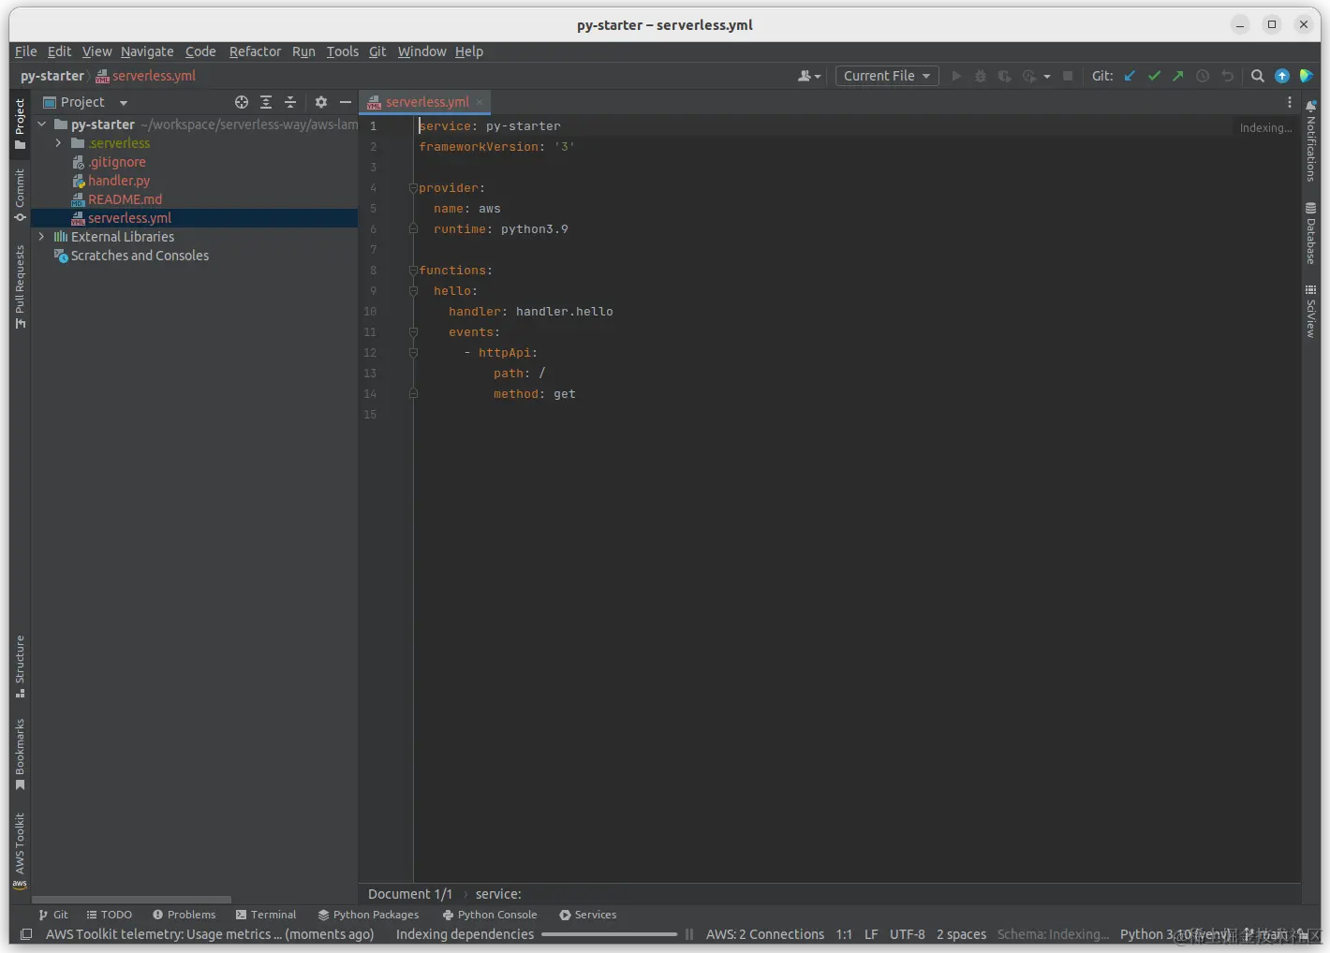Open the TODO tool window
Screen dimensions: 1330x953
(x=110, y=915)
